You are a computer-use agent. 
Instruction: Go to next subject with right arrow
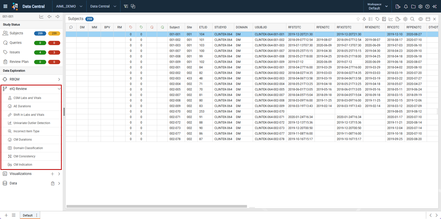click(57, 17)
